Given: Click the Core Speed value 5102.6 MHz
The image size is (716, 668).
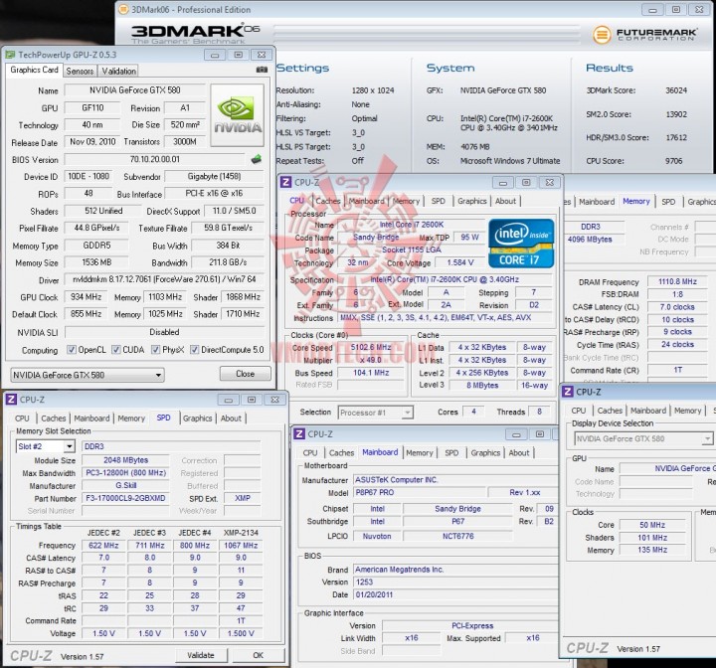Looking at the screenshot, I should click(x=371, y=348).
